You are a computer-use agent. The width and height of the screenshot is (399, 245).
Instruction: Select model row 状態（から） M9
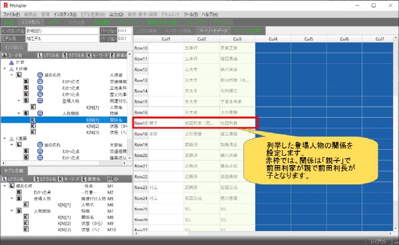(66, 223)
